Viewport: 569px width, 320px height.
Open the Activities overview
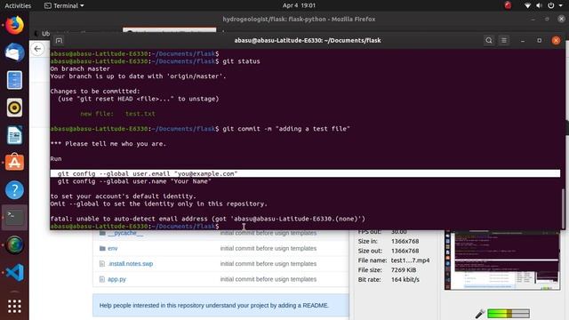point(18,5)
